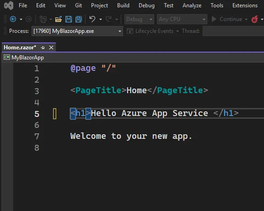Click line number 5 in the gutter

point(37,114)
